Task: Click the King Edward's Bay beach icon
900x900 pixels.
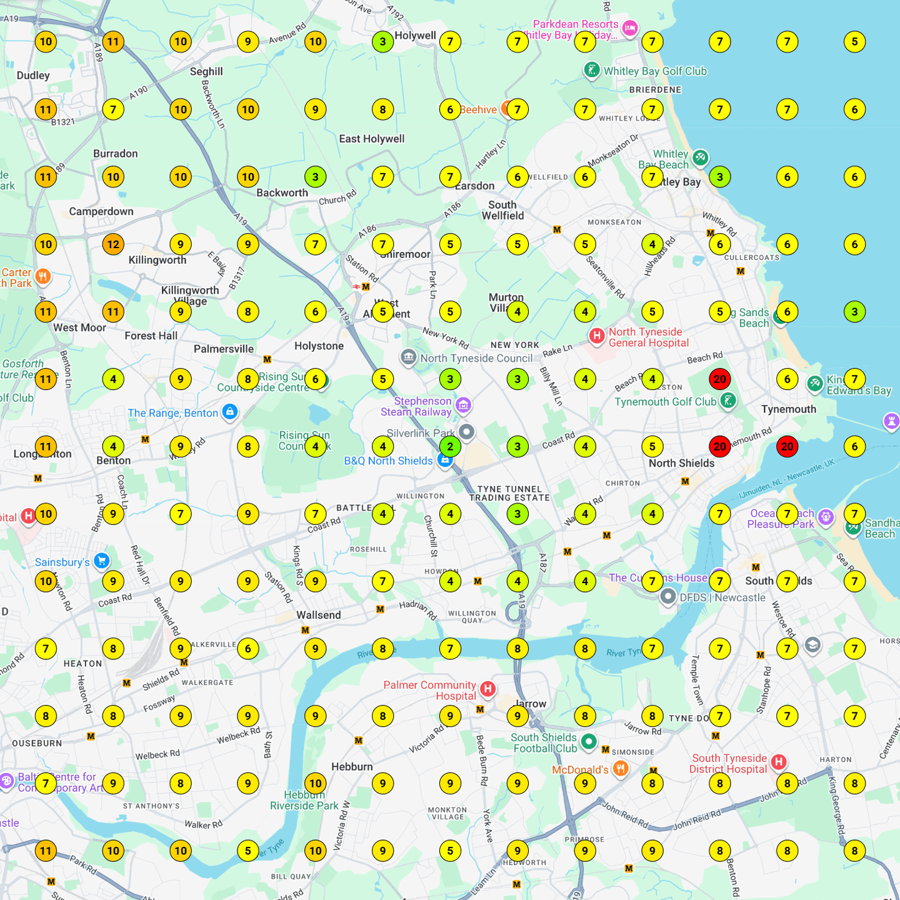Action: pos(814,384)
